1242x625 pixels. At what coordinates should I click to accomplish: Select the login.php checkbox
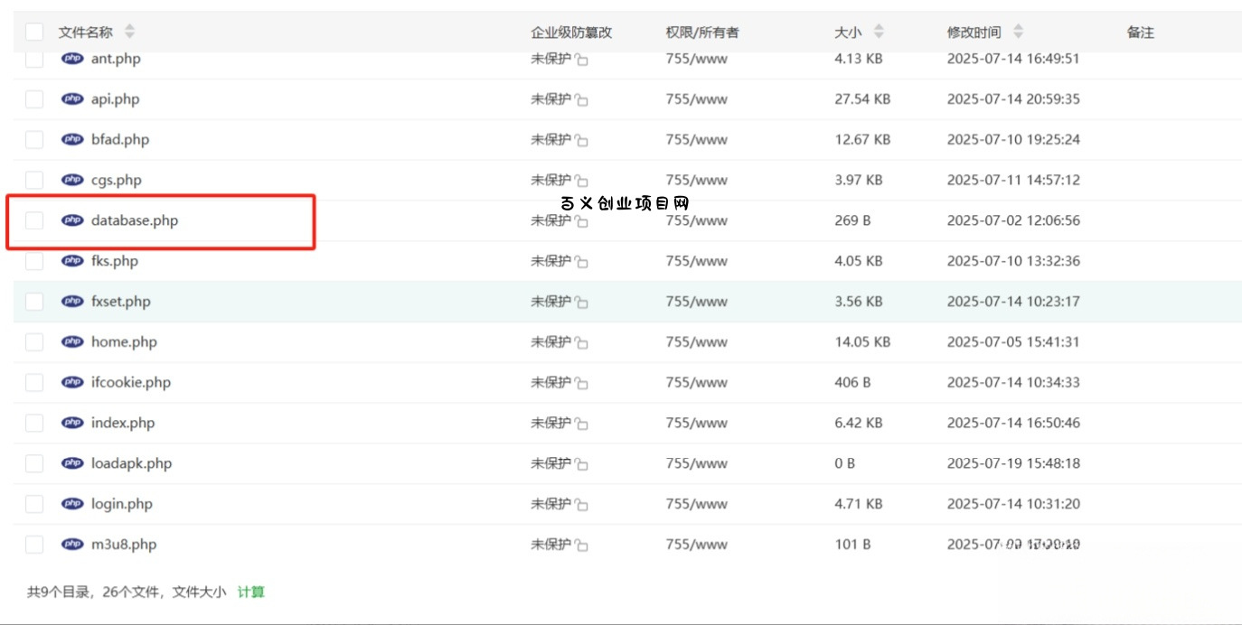[x=34, y=504]
